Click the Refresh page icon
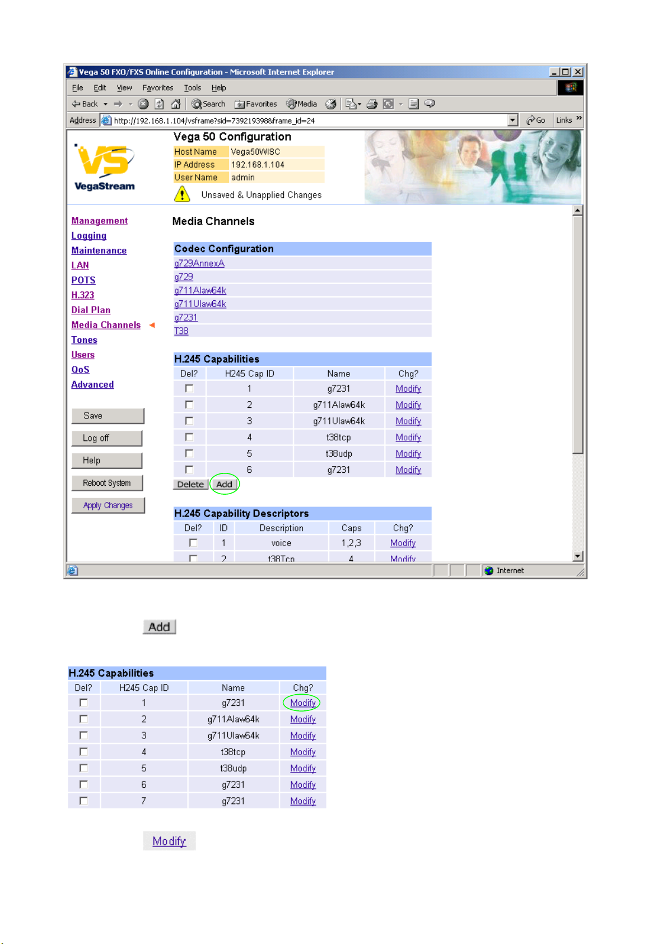 [x=160, y=104]
